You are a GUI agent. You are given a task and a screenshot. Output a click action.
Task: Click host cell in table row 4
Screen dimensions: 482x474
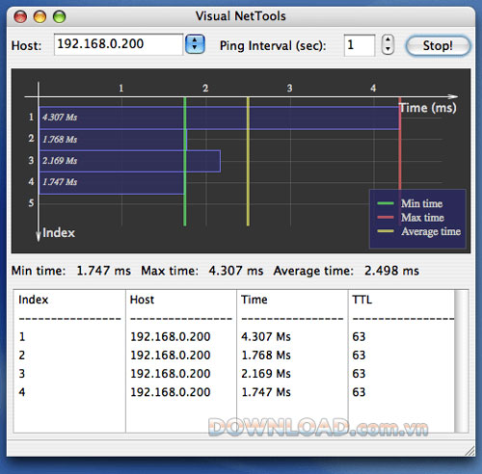point(171,392)
